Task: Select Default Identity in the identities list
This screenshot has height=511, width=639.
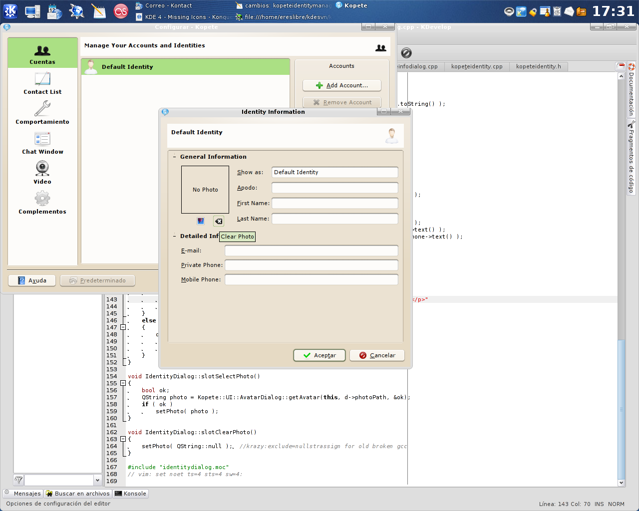Action: (x=185, y=67)
